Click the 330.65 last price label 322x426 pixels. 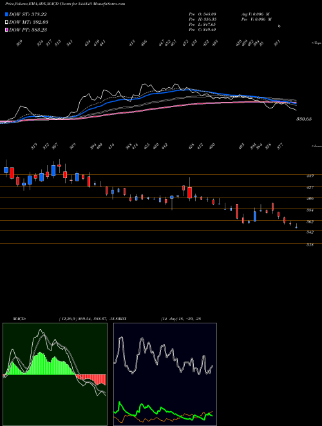tap(303, 119)
